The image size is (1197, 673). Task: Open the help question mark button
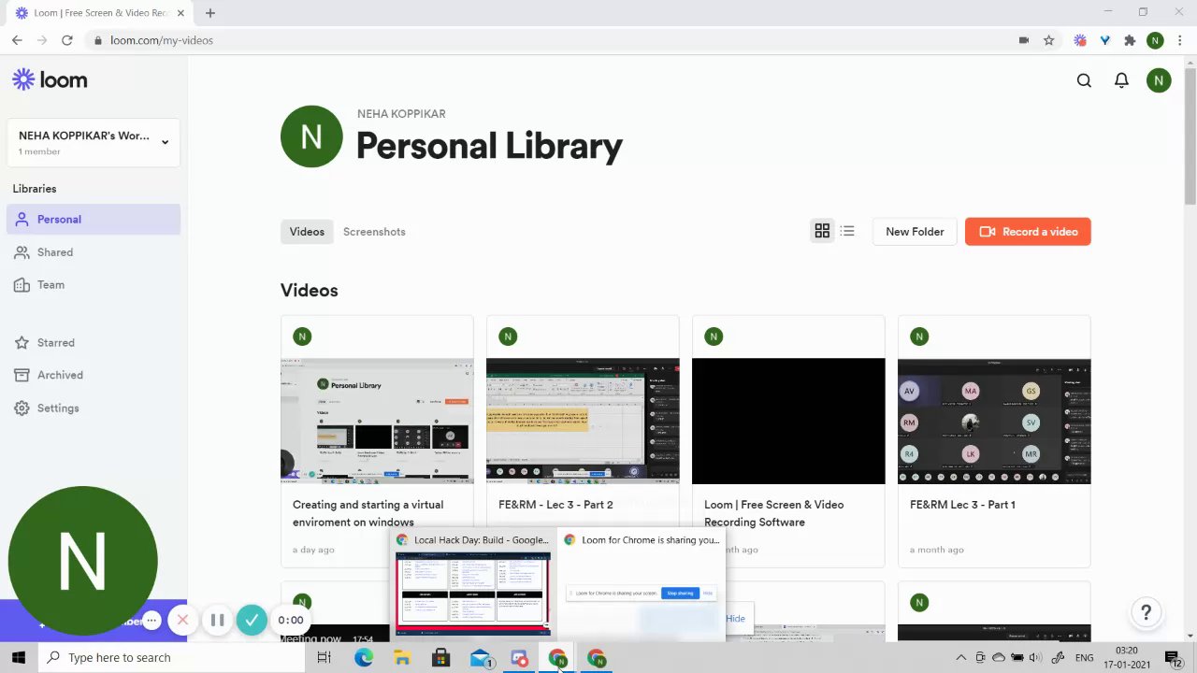point(1146,612)
